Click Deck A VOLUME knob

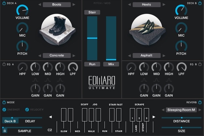pyautogui.click(x=22, y=10)
